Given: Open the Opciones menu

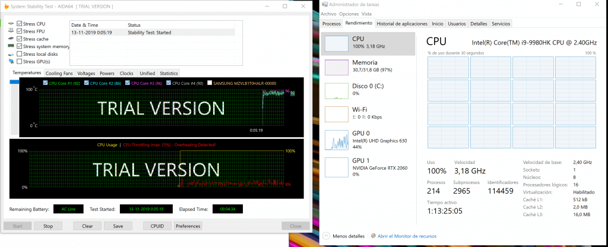Looking at the screenshot, I should pyautogui.click(x=349, y=14).
